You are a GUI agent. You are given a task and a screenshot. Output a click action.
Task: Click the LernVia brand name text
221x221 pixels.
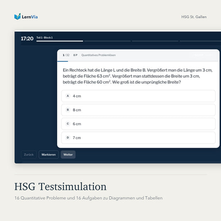[x=30, y=17]
